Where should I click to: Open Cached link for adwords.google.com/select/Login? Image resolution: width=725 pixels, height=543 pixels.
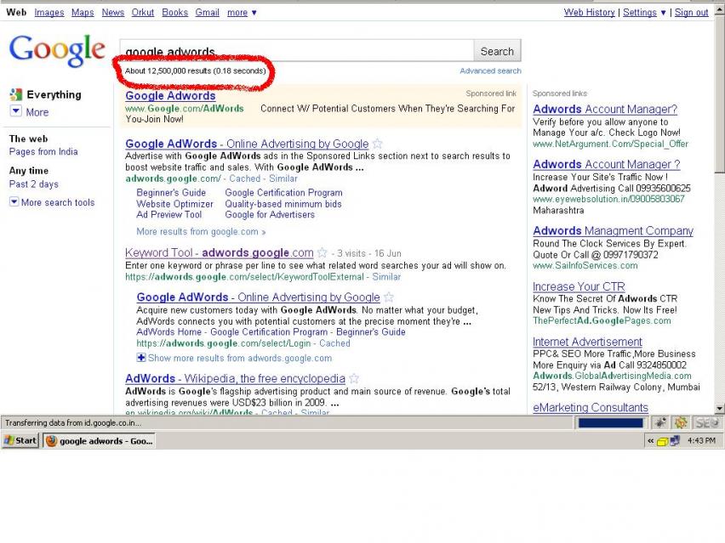tap(334, 343)
